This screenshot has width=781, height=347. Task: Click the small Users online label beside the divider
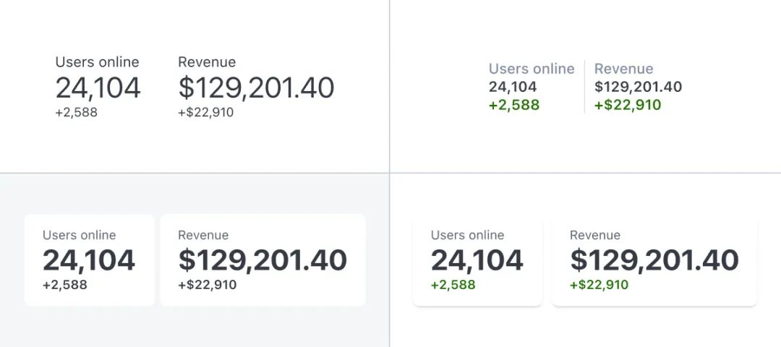(532, 69)
